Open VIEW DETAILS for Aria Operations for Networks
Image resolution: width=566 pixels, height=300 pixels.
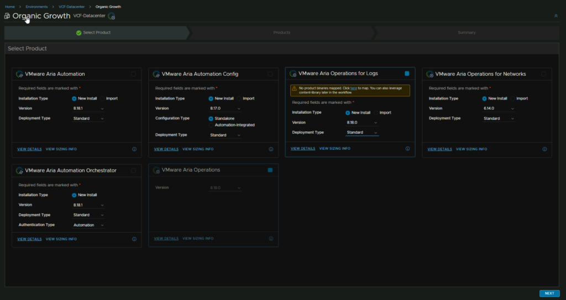click(x=439, y=149)
